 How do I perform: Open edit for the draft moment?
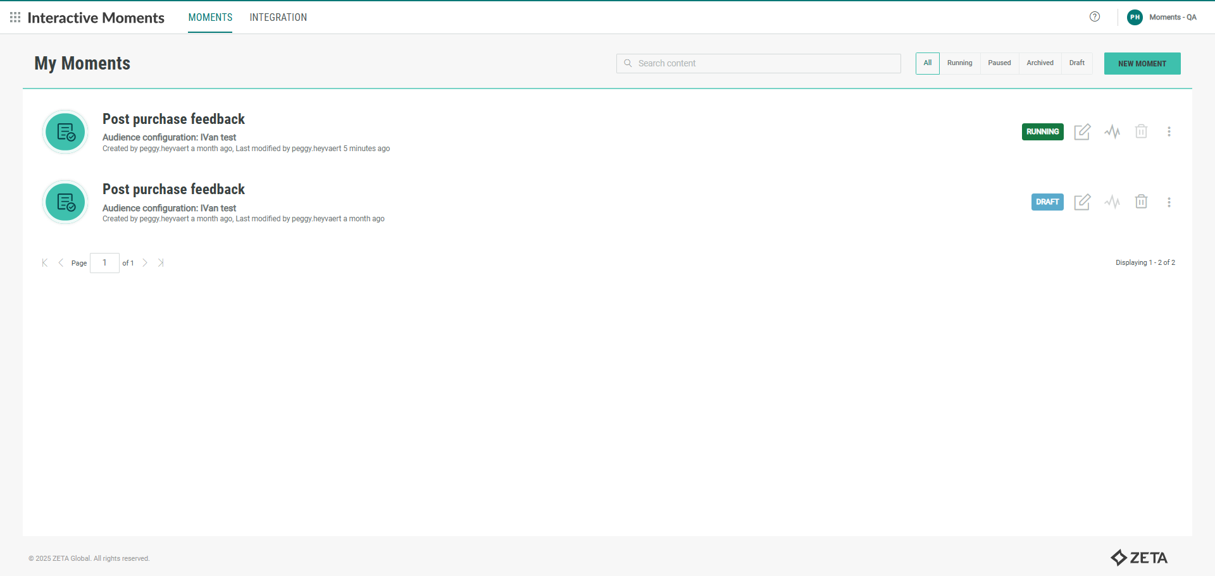[1082, 202]
